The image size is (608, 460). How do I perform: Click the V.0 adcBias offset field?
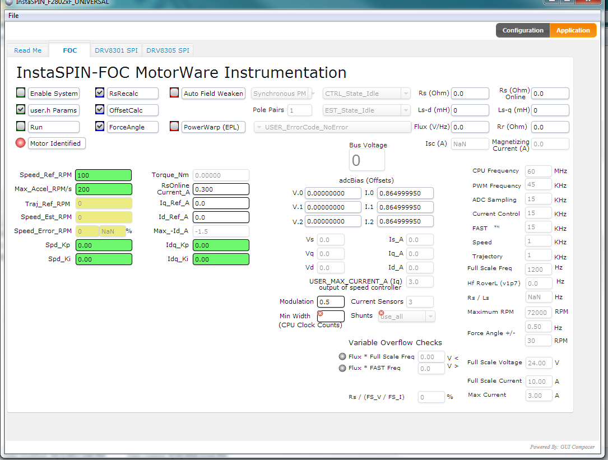(x=333, y=193)
